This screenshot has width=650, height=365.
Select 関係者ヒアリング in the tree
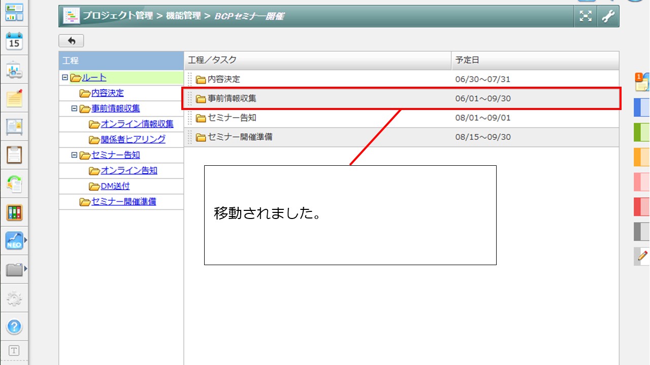(x=133, y=139)
